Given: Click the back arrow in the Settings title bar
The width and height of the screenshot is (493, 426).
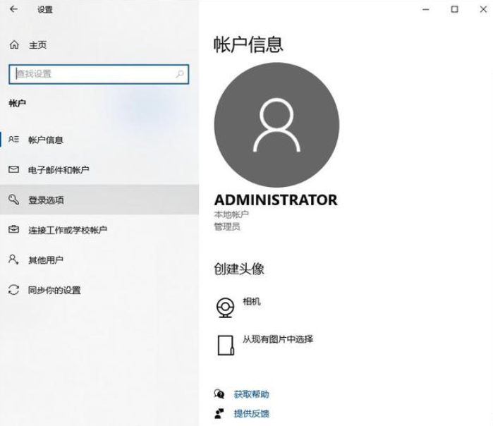Looking at the screenshot, I should tap(13, 9).
